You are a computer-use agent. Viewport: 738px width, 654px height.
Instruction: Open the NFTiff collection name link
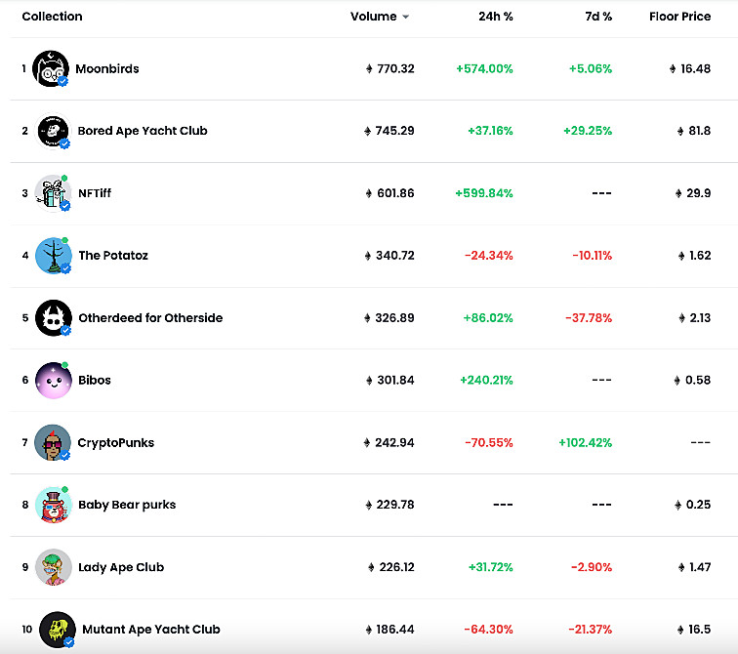[95, 193]
